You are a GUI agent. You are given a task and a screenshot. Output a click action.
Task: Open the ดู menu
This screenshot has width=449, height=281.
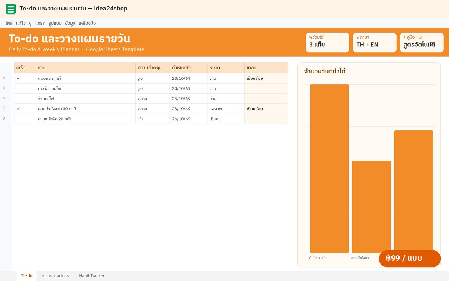click(x=30, y=23)
